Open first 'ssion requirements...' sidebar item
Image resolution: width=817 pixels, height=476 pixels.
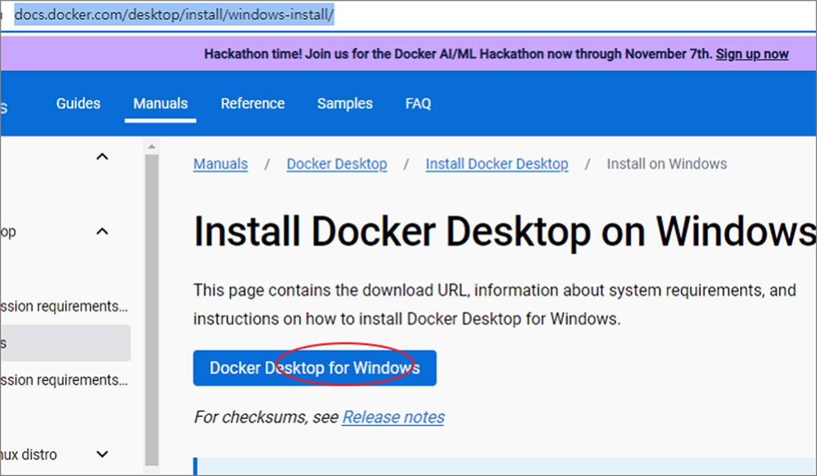point(64,306)
